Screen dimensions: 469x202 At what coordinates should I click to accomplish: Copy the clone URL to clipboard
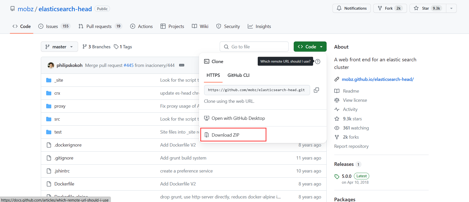tap(316, 90)
